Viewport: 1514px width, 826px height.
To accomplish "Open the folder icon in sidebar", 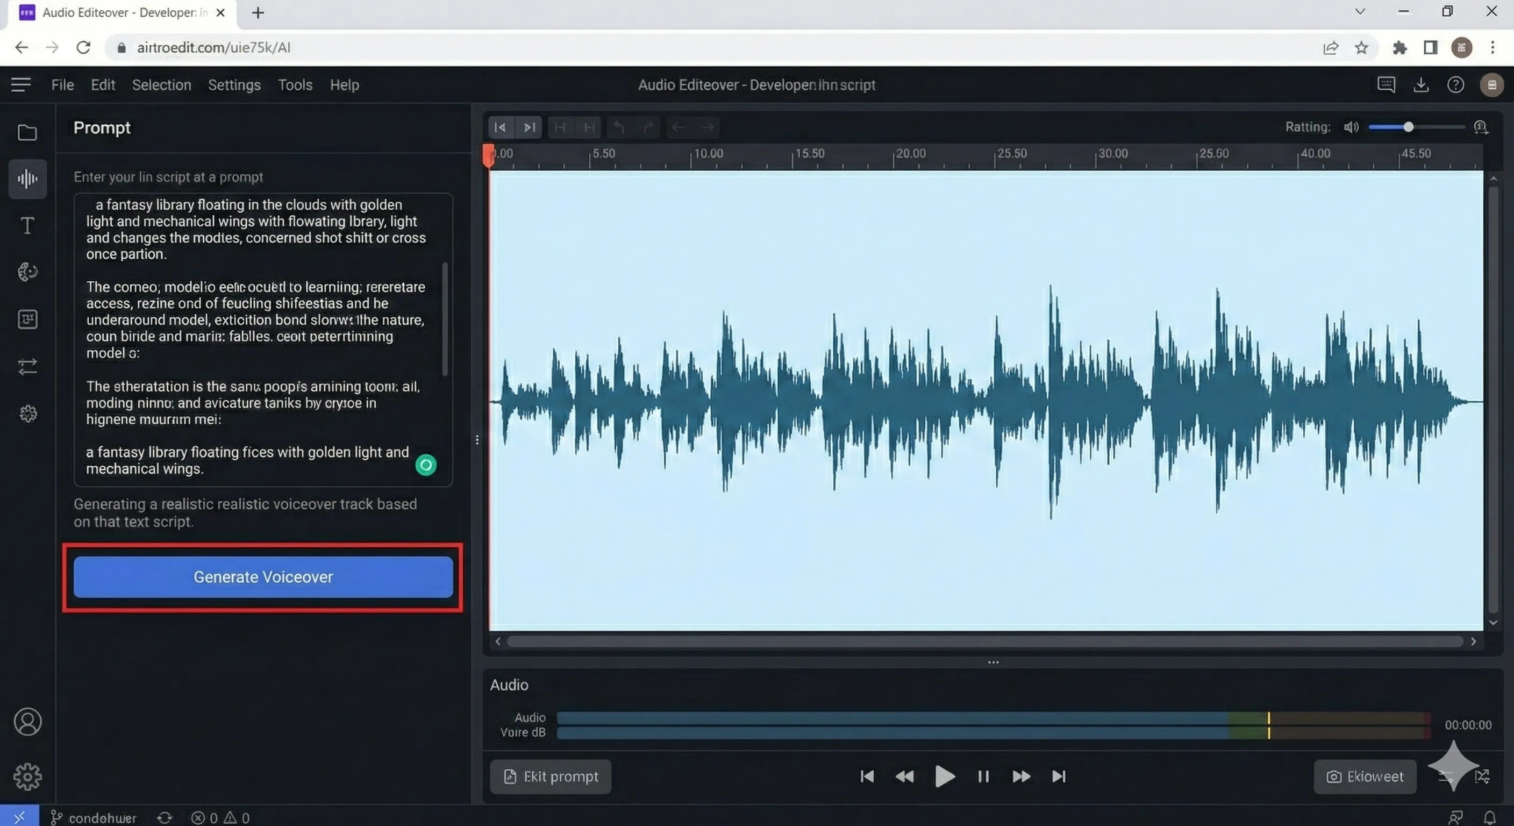I will 27,133.
